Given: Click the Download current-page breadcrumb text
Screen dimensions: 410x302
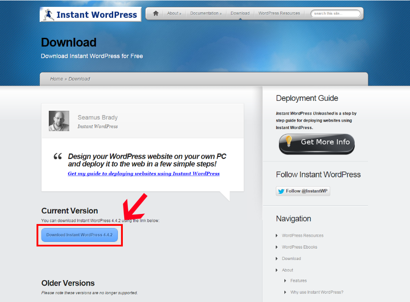Looking at the screenshot, I should click(79, 79).
